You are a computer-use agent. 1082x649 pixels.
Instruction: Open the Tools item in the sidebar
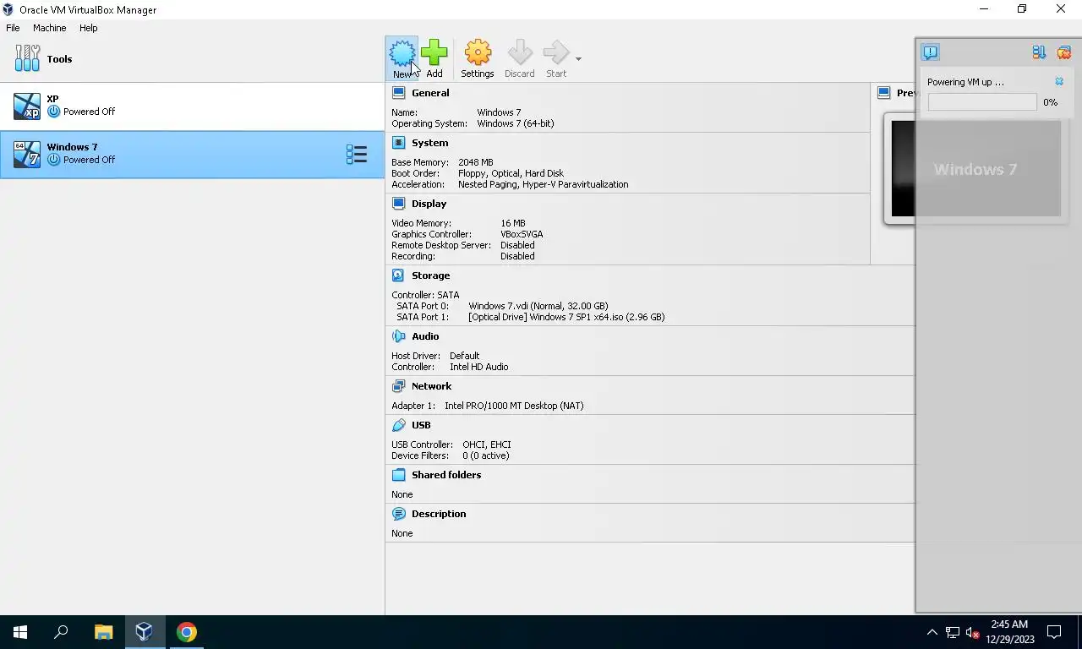[192, 59]
